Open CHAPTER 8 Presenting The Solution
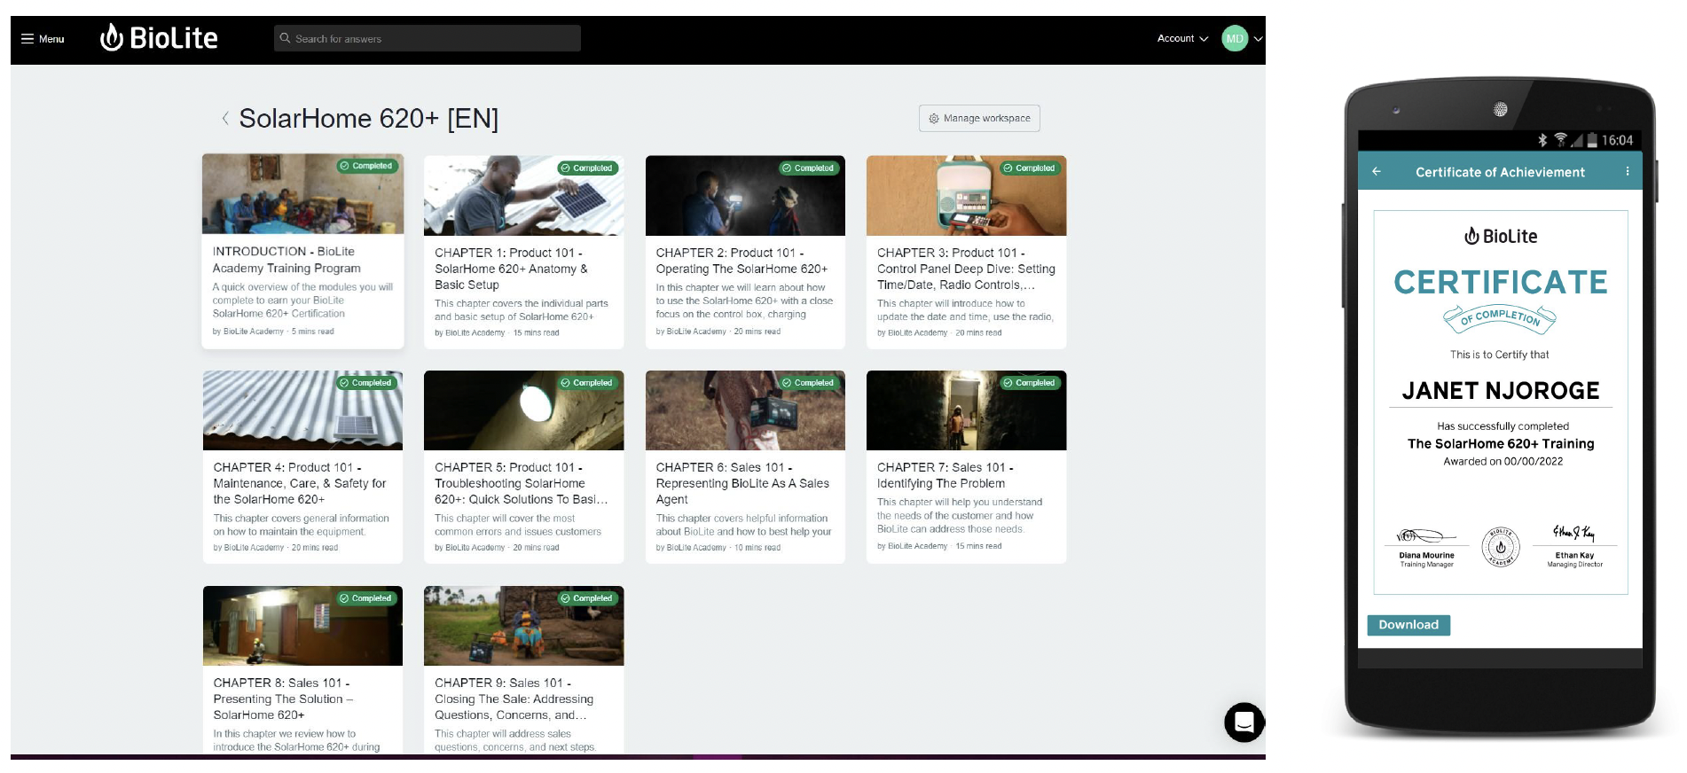This screenshot has width=1687, height=773. (x=283, y=699)
